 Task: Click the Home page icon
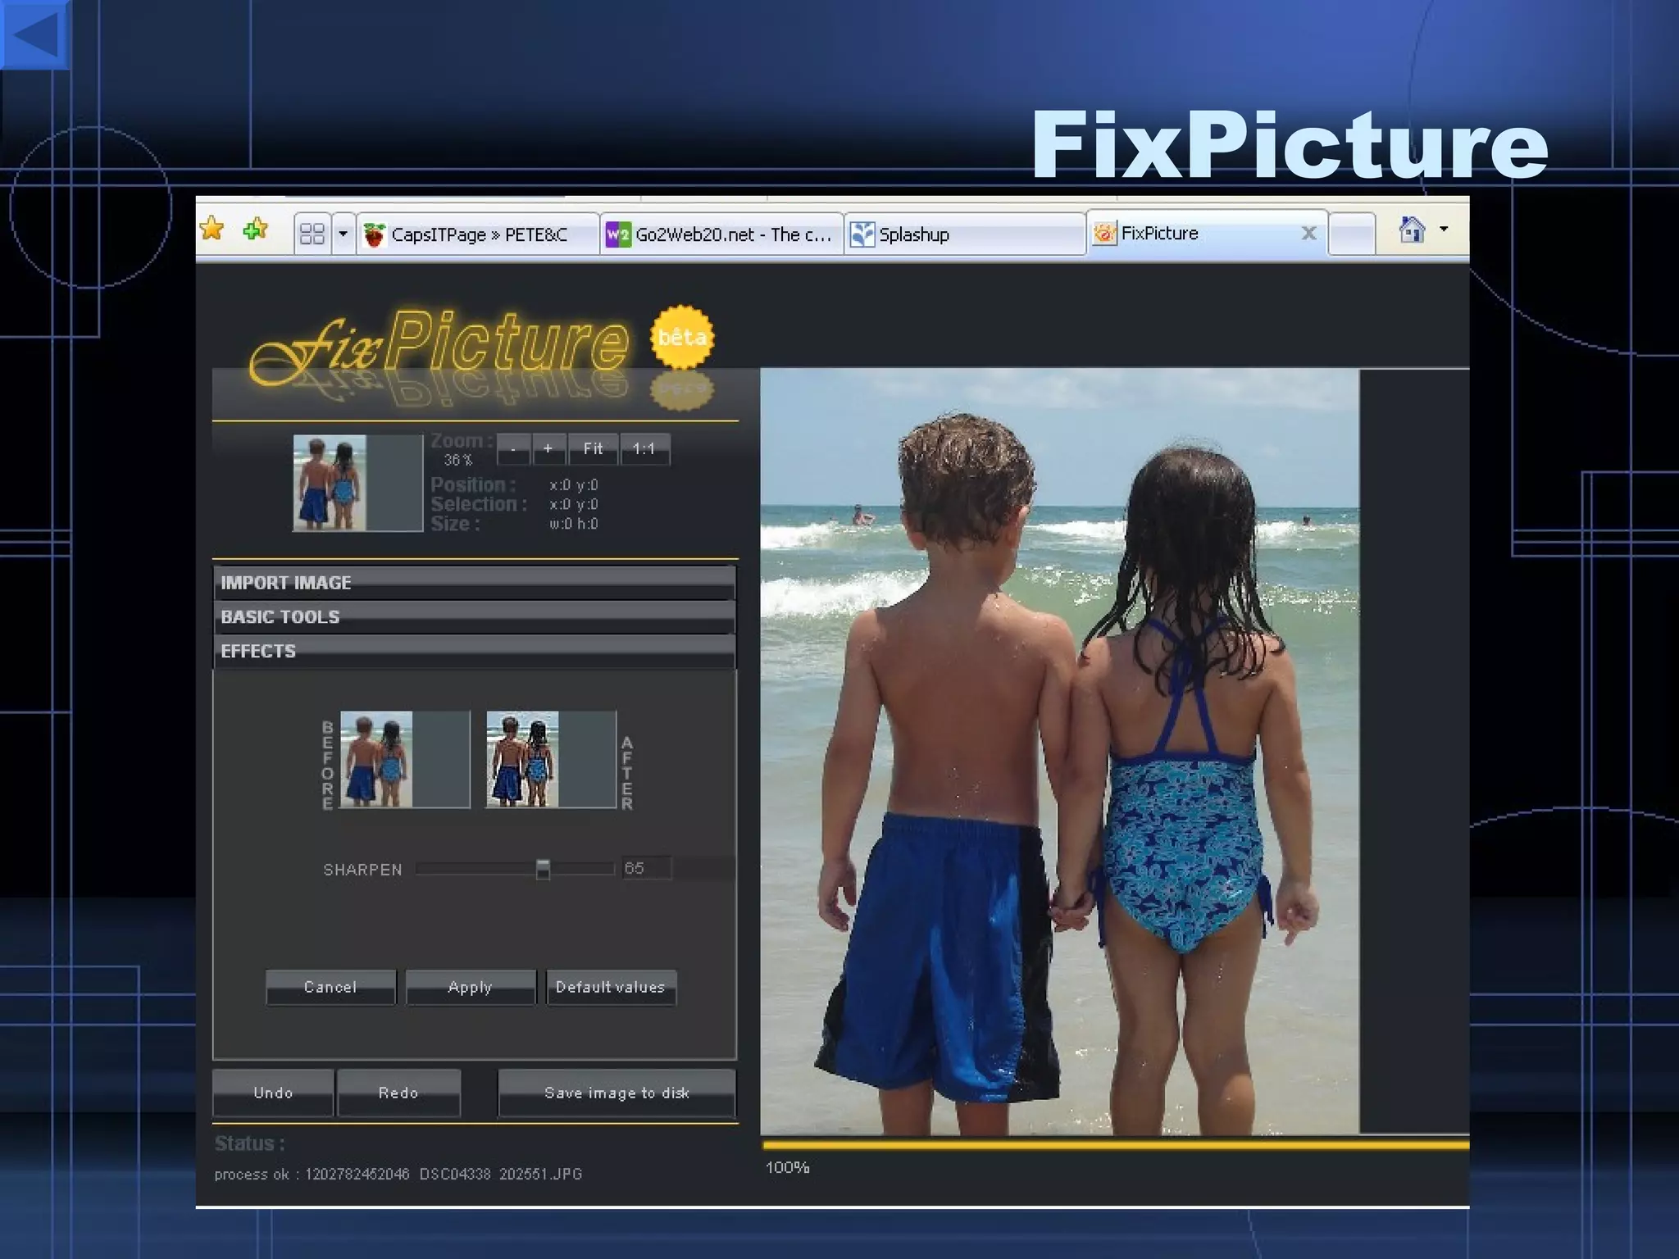(x=1412, y=230)
